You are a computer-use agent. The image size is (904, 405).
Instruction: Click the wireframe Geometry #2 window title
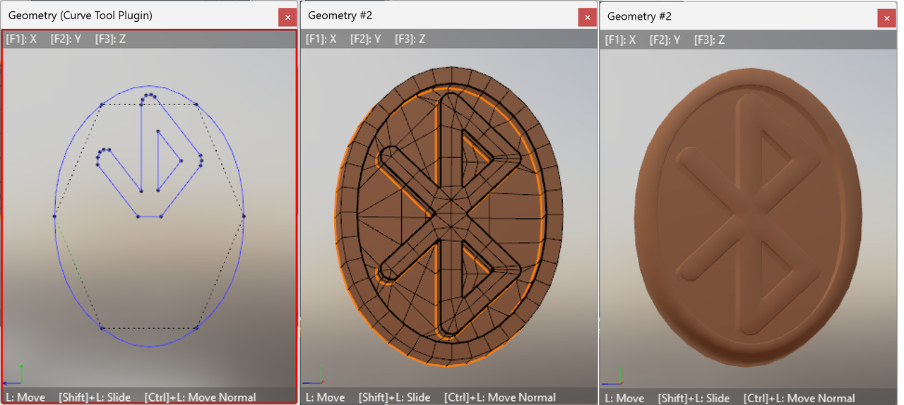340,16
